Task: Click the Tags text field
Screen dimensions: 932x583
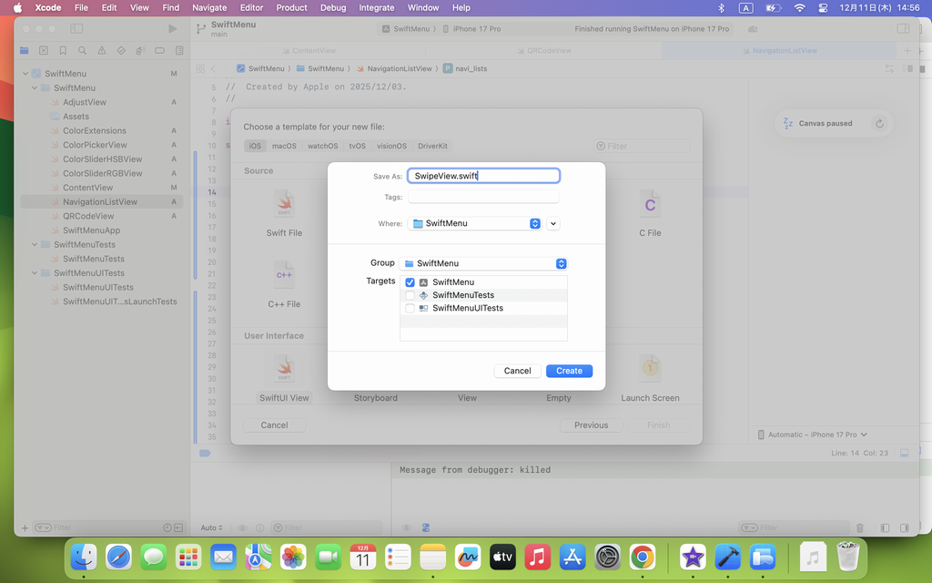Action: coord(483,197)
